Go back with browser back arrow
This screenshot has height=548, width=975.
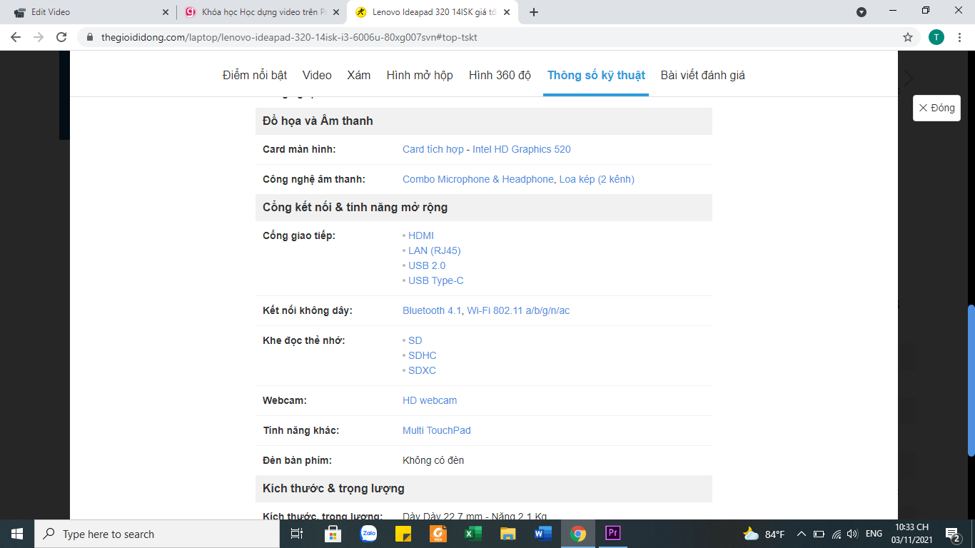point(16,37)
